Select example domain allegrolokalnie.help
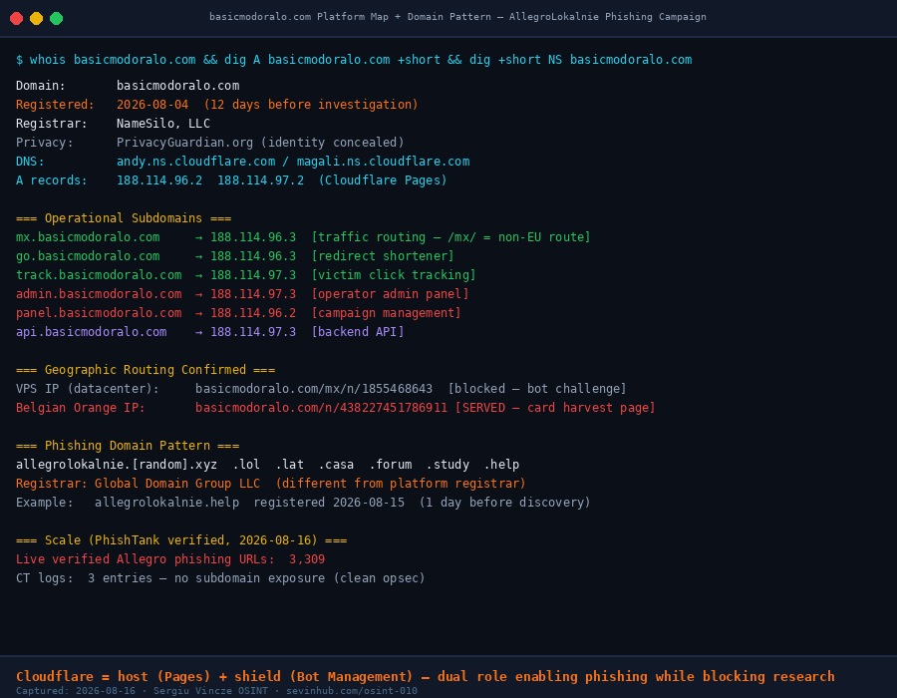897x698 pixels. point(167,502)
